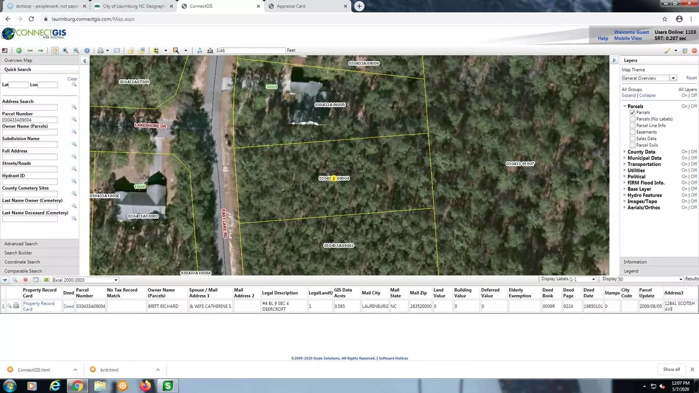This screenshot has width=699, height=393.
Task: Collapse right Layers panel arrow button
Action: click(614, 61)
